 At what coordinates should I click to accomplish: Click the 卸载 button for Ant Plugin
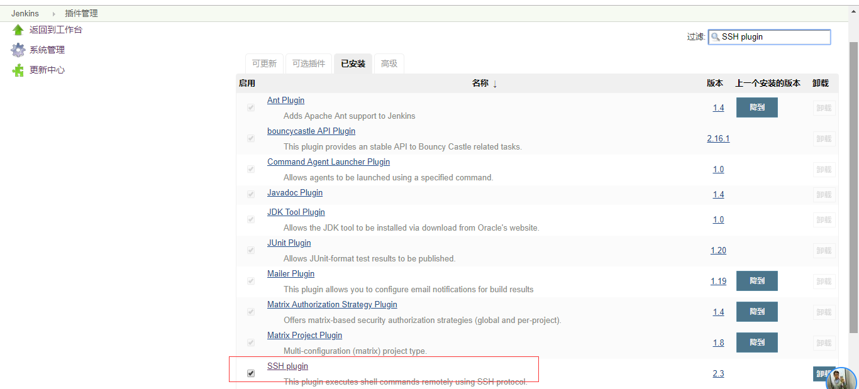824,108
